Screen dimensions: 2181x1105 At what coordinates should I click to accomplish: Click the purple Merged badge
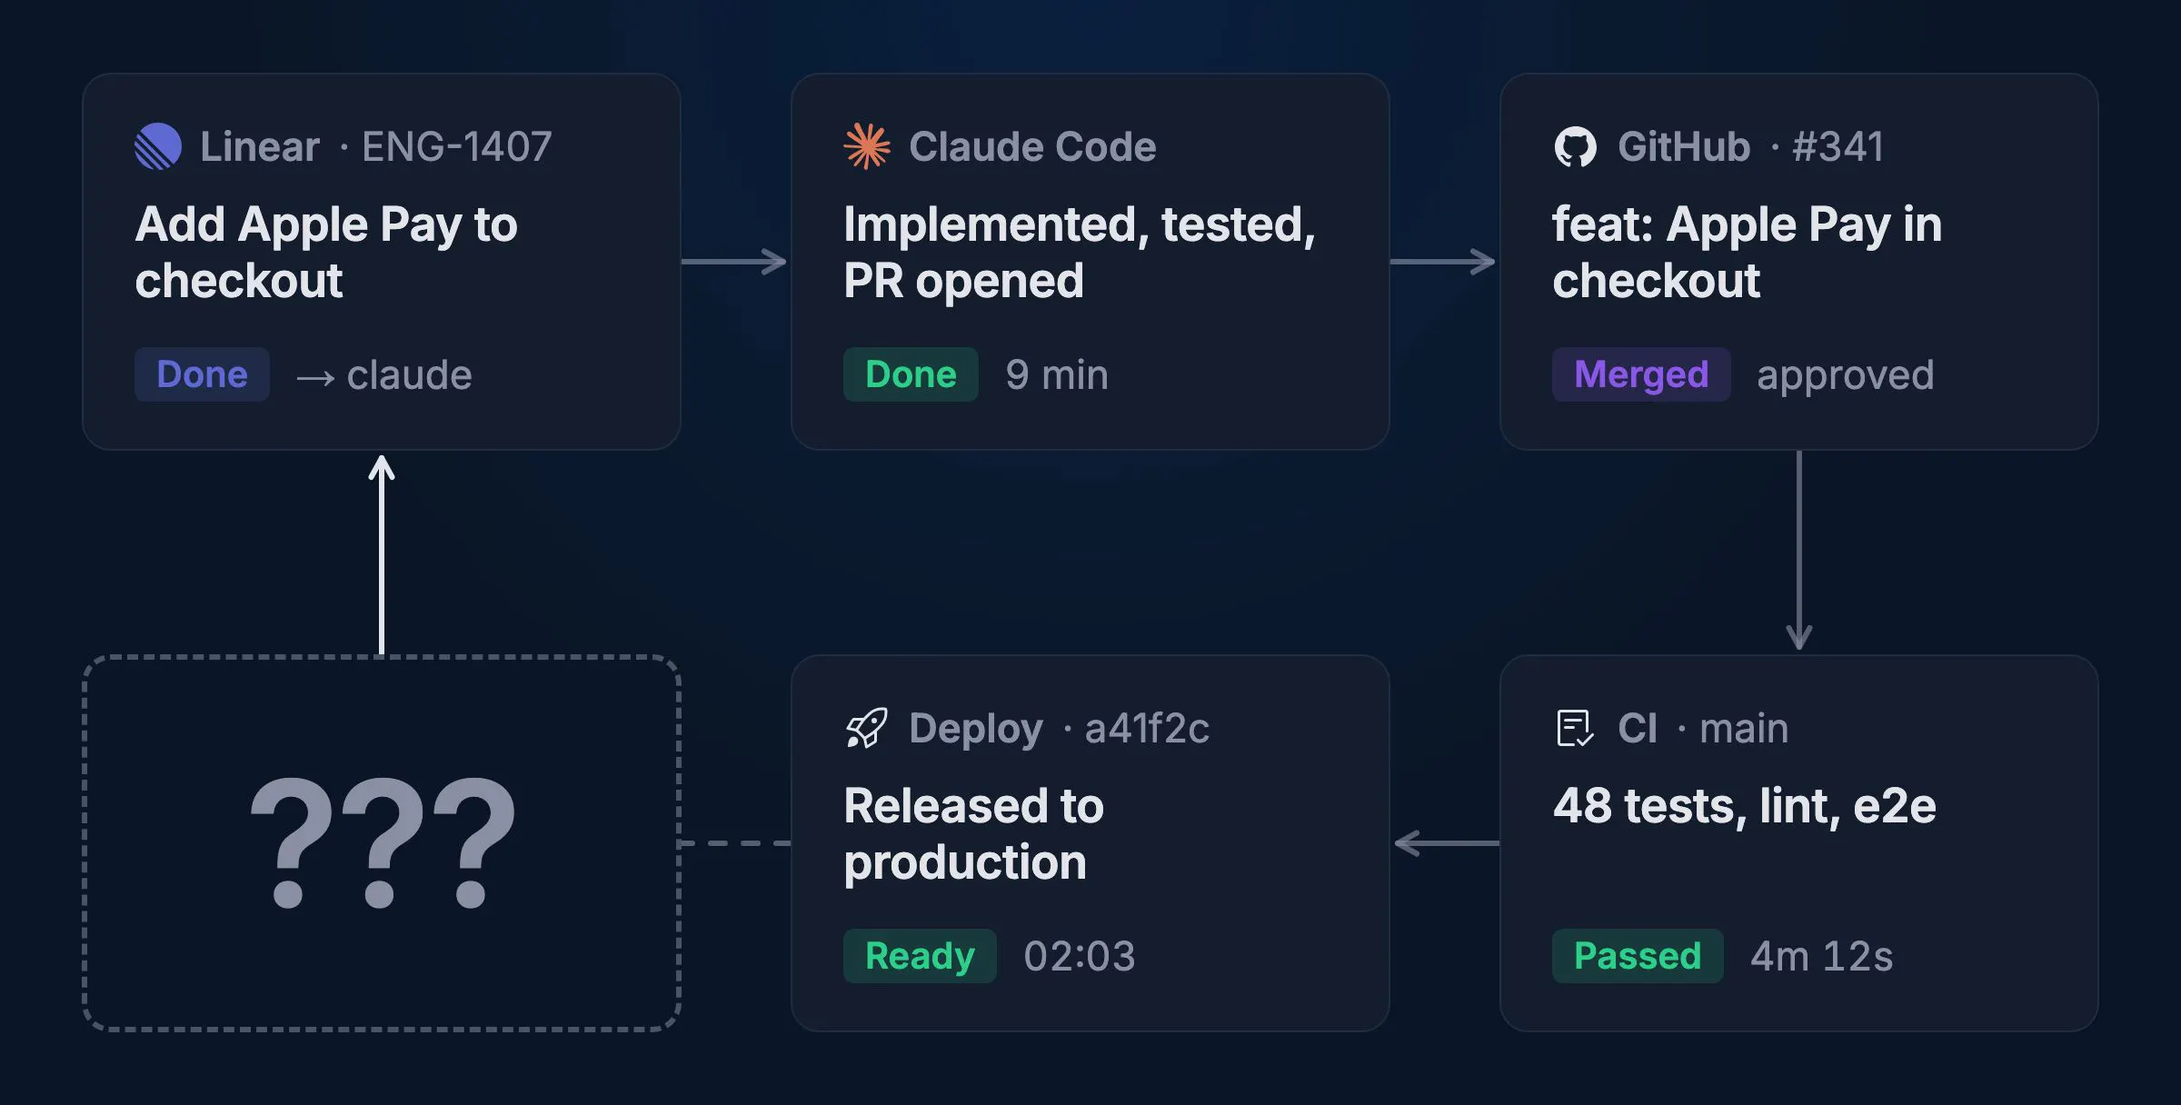pos(1641,374)
